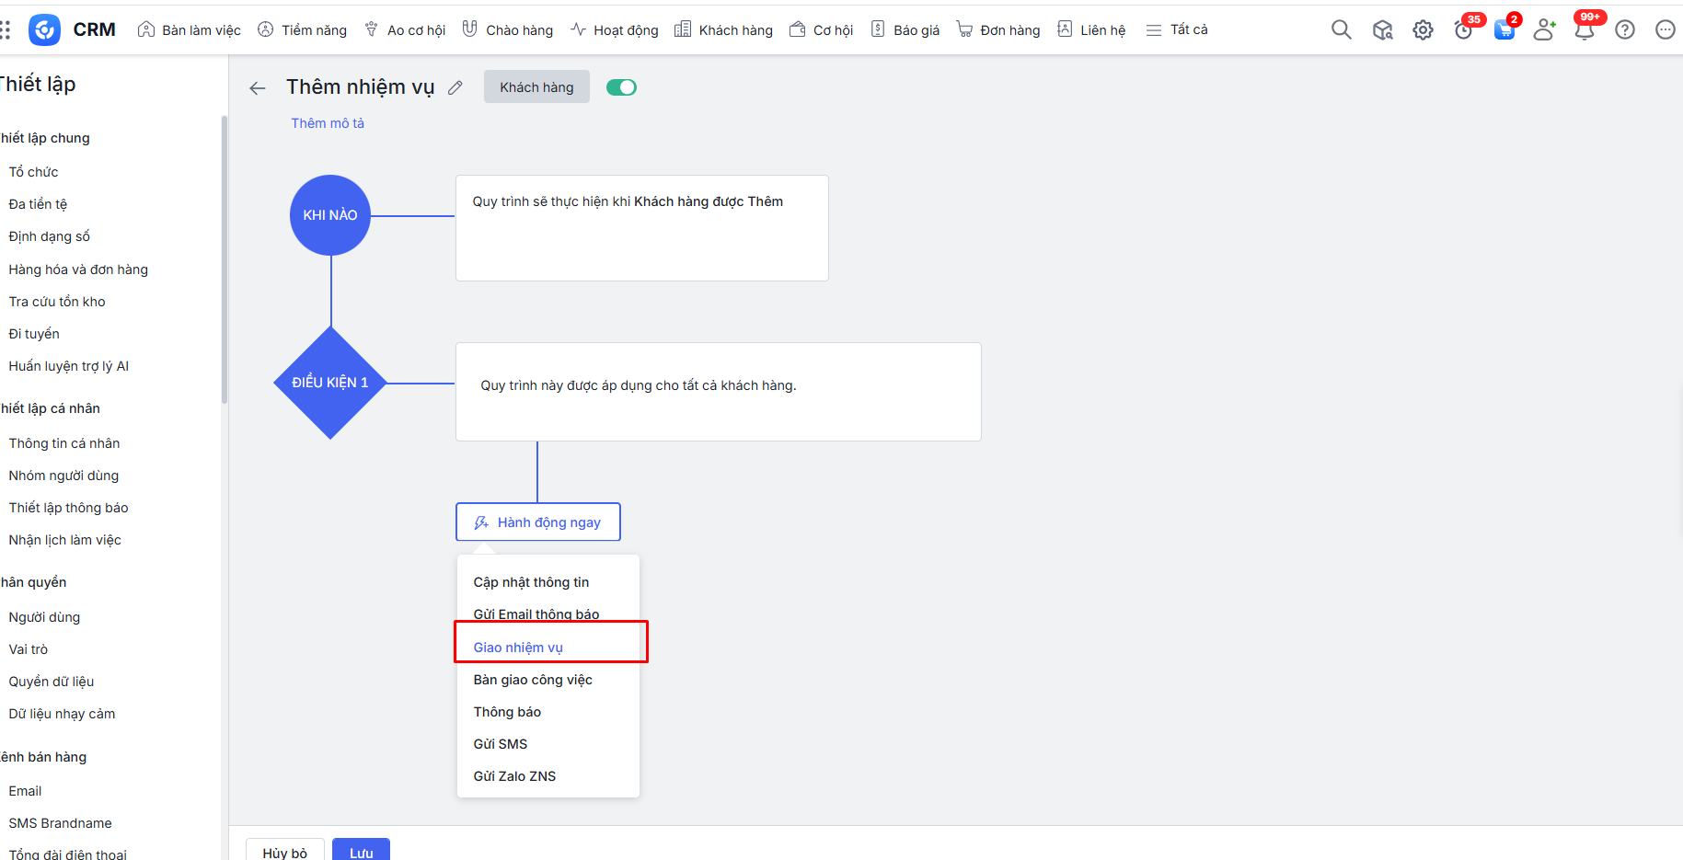The height and width of the screenshot is (860, 1683).
Task: Open Thiết lập thông báo in sidebar
Action: point(69,508)
